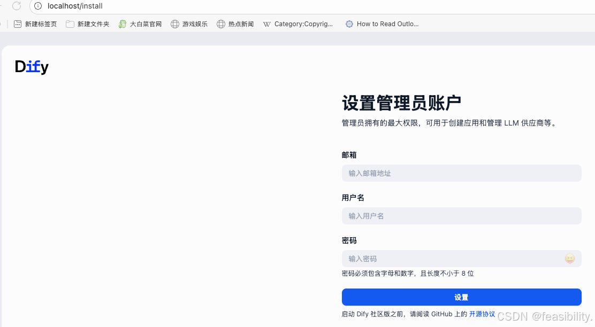The height and width of the screenshot is (327, 595).
Task: Toggle password visibility emoji icon
Action: click(569, 259)
